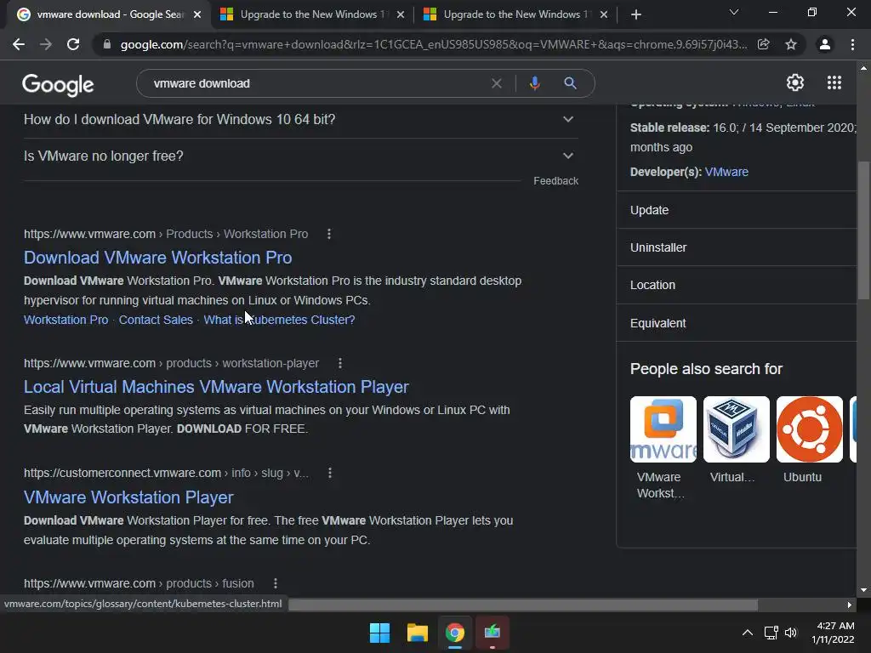871x653 pixels.
Task: Follow the 'Workstation Pro' sitelink
Action: (x=65, y=320)
